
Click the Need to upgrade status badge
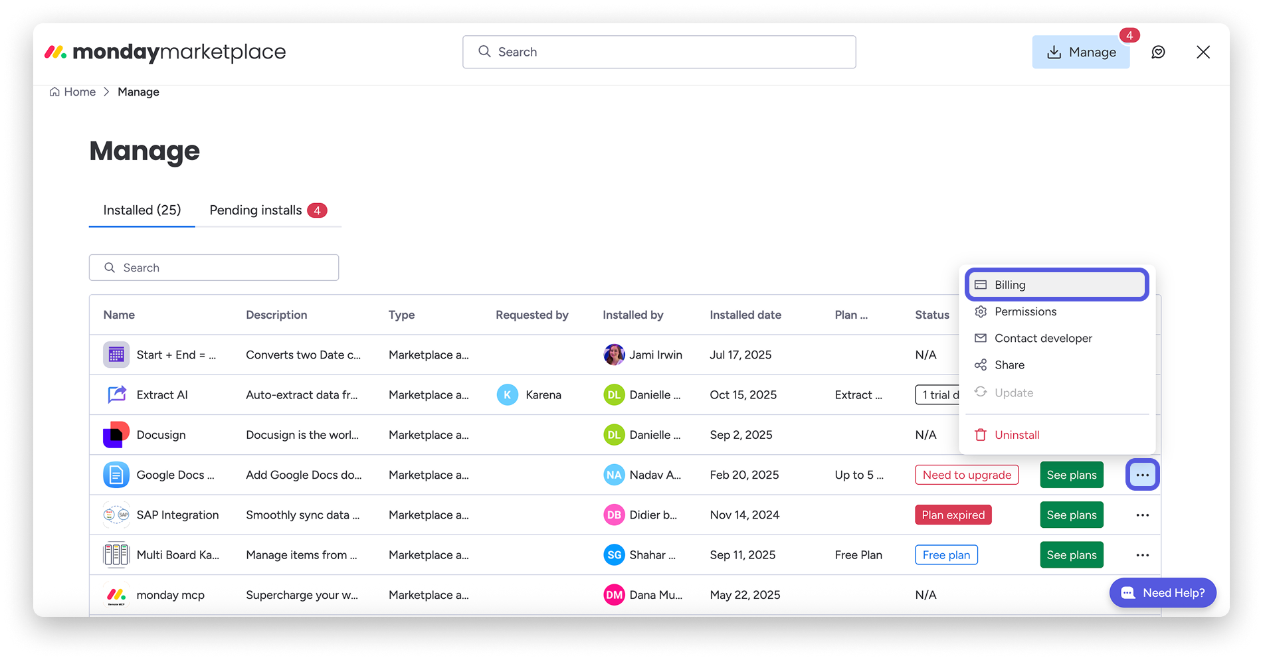pyautogui.click(x=967, y=475)
